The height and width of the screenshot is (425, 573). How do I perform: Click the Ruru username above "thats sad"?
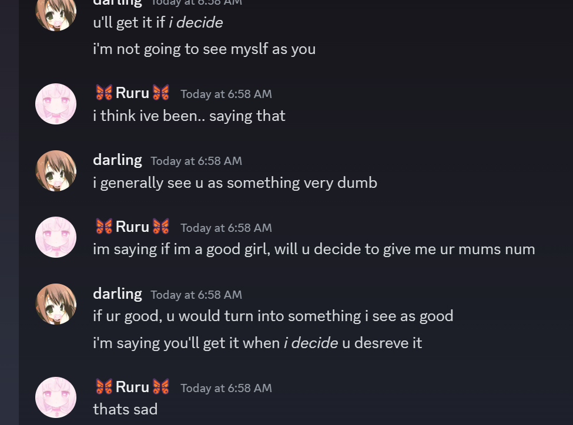coord(132,387)
